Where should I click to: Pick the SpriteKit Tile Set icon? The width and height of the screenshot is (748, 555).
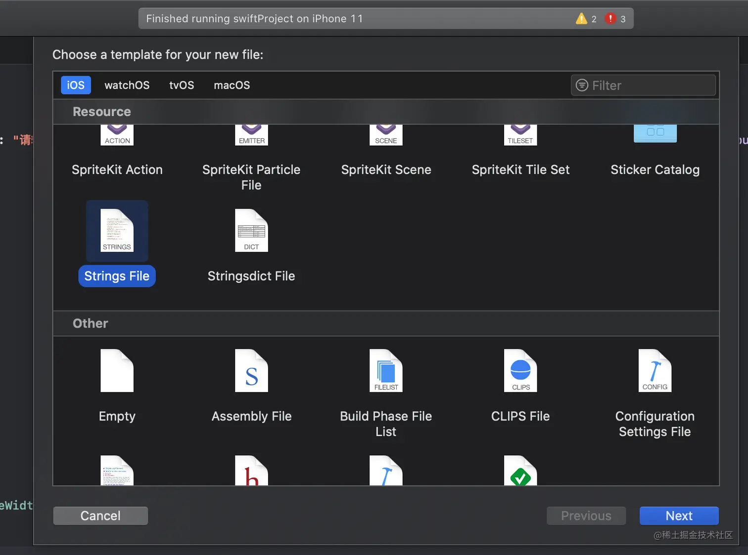pyautogui.click(x=520, y=135)
